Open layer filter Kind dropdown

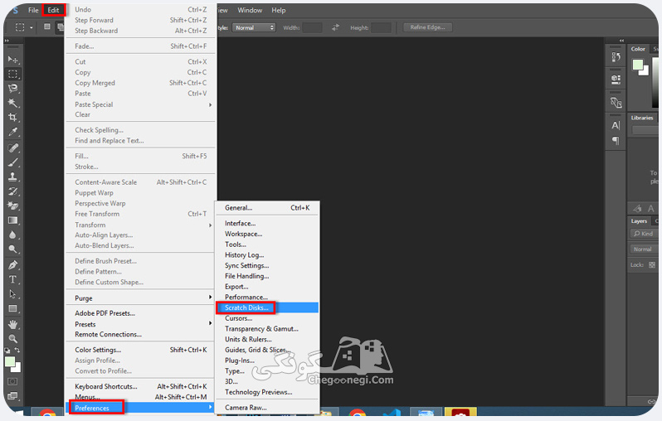644,233
